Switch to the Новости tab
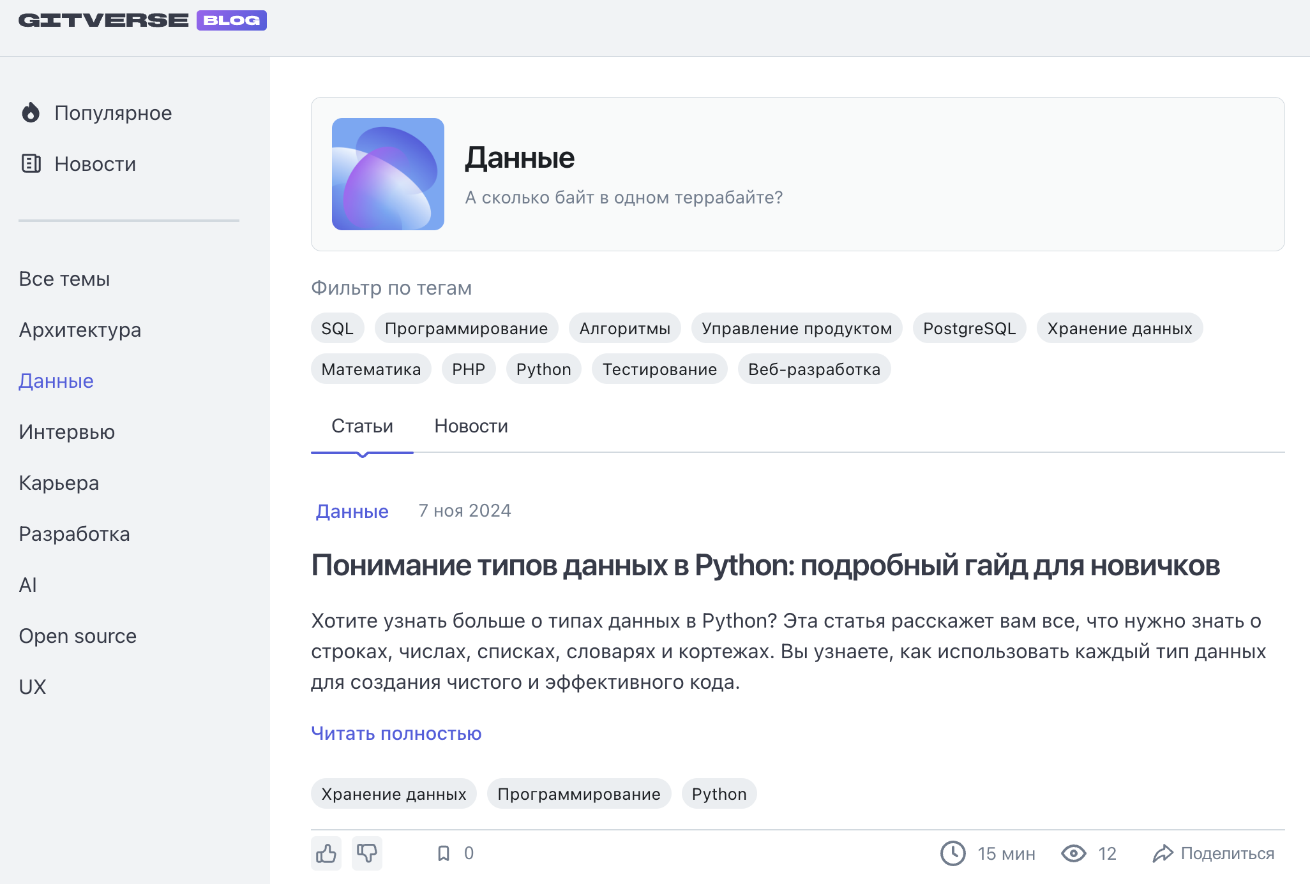The image size is (1310, 884). click(471, 425)
